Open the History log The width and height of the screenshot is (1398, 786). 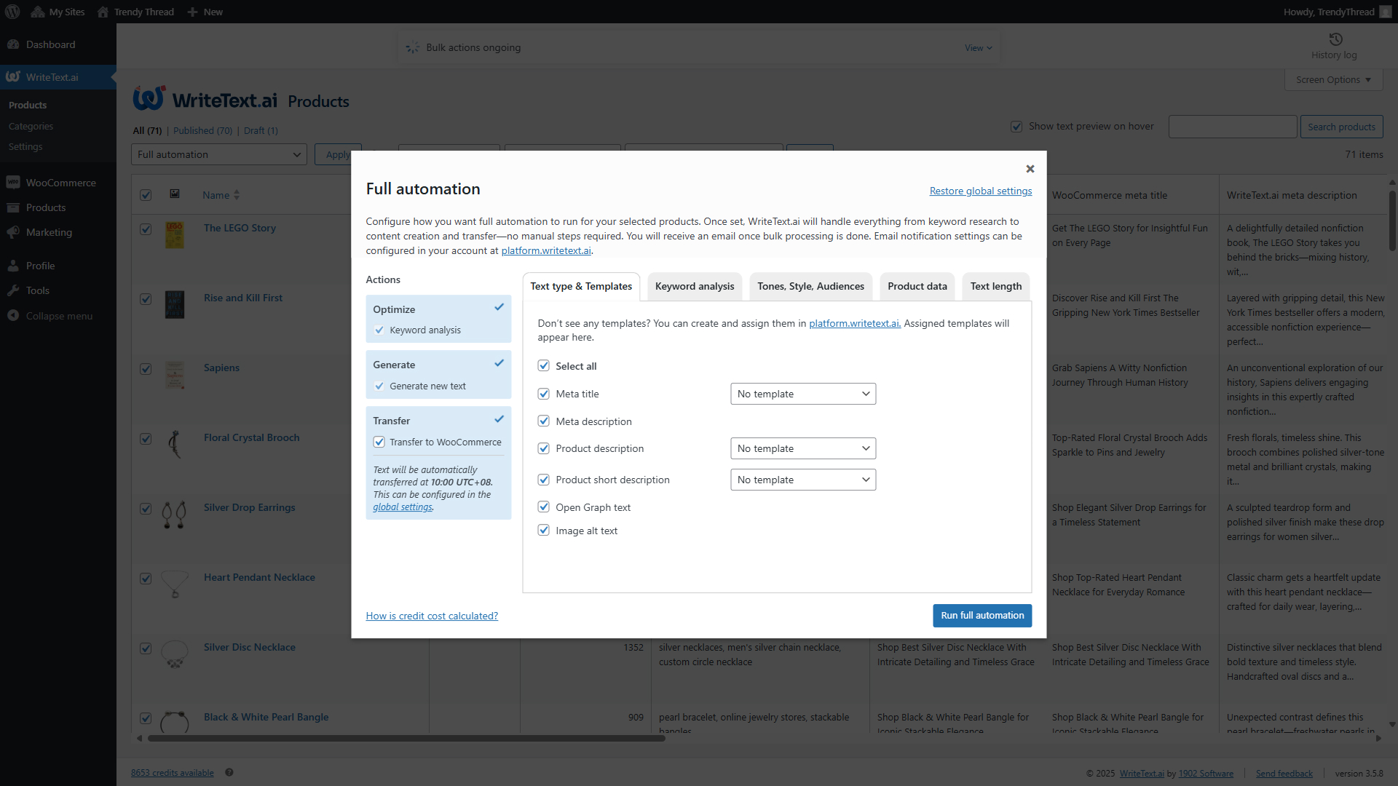[x=1334, y=45]
